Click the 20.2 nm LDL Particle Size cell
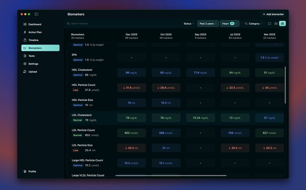Screen dimensions: 306x190 coord(235,148)
